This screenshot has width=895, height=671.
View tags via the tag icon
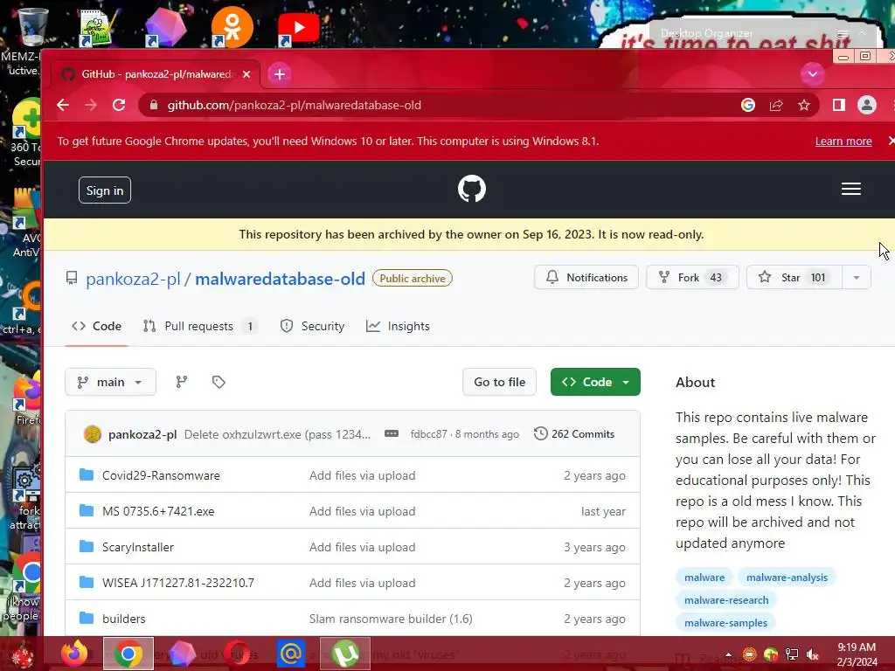[x=219, y=383]
